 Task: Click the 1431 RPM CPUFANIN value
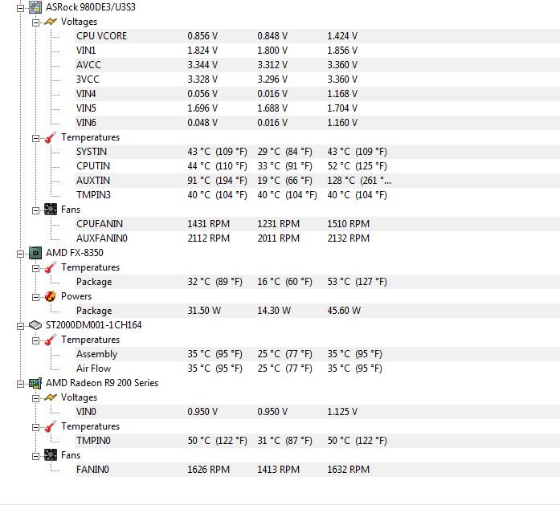(x=209, y=224)
